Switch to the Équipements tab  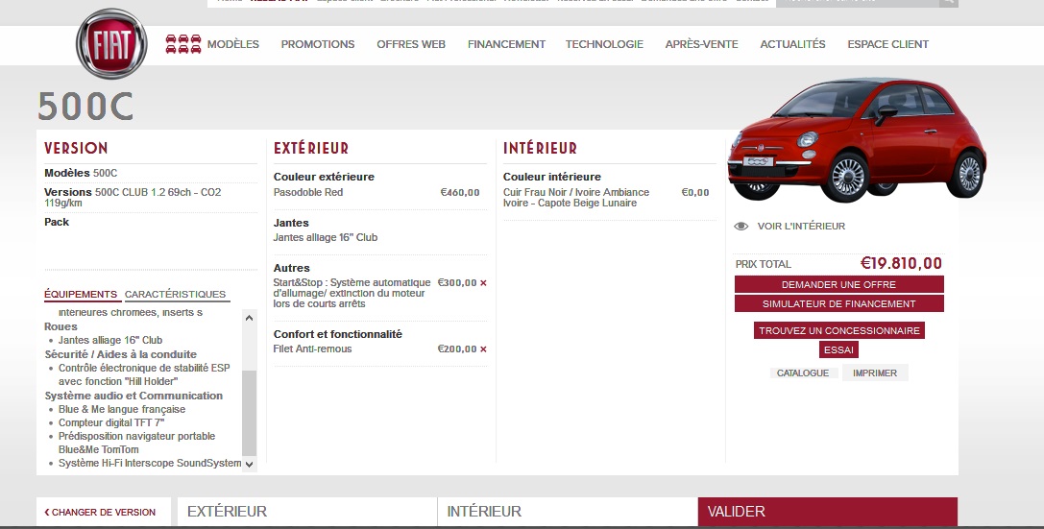[x=81, y=294]
